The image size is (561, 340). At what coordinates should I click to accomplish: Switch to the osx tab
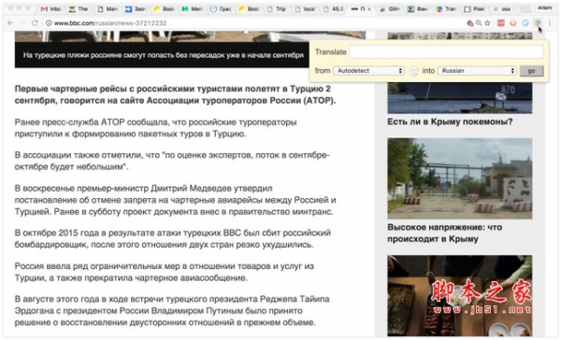coord(503,9)
